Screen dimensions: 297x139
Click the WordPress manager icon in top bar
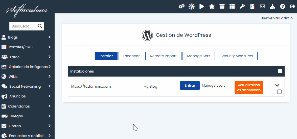click(x=192, y=7)
